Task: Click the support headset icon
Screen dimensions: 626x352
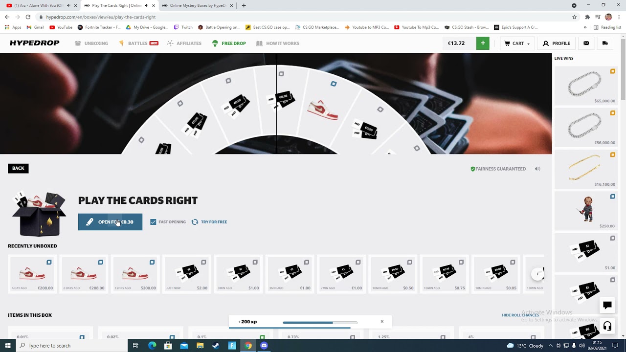Action: [x=607, y=326]
